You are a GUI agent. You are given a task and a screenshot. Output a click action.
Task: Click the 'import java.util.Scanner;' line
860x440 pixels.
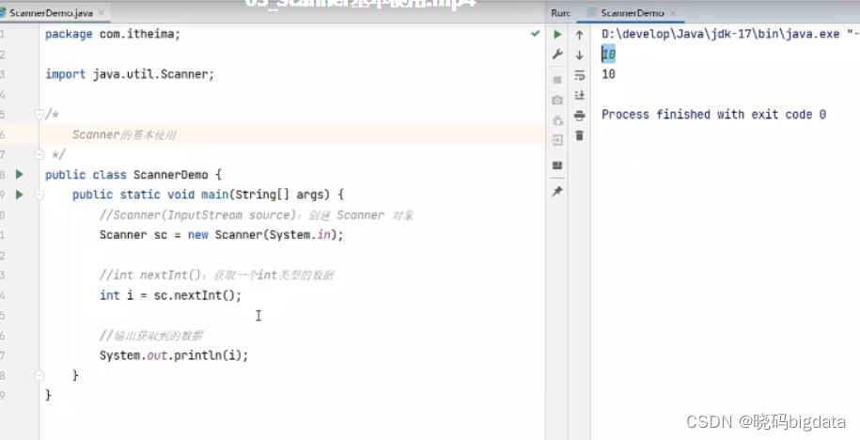click(130, 74)
